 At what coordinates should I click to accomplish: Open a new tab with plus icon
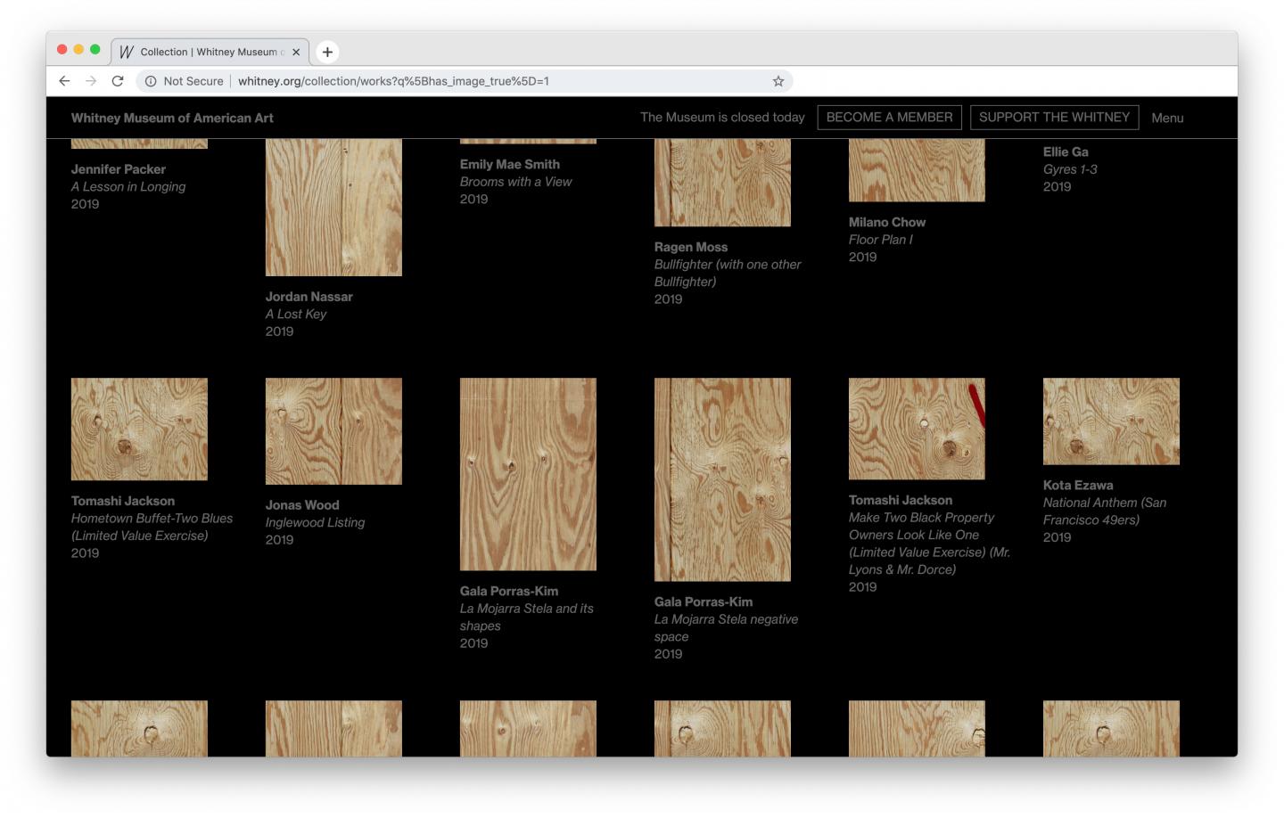[327, 52]
